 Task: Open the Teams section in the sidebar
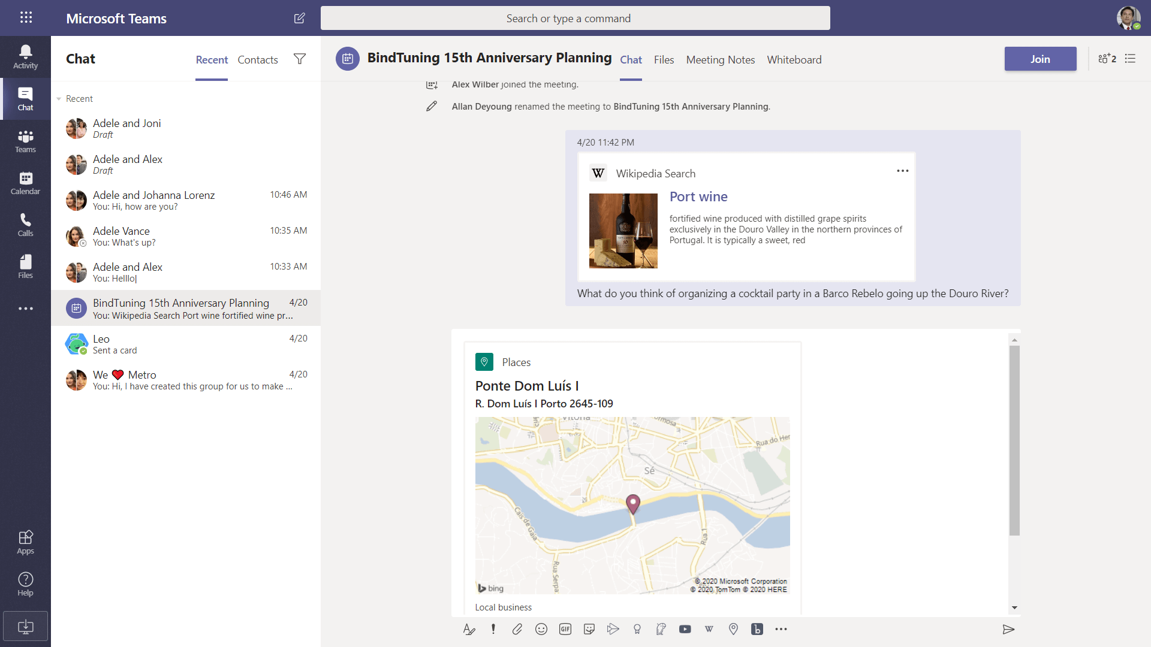click(25, 141)
